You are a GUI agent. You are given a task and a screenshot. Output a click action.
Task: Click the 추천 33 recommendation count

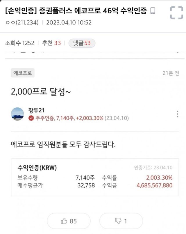[x=51, y=43]
